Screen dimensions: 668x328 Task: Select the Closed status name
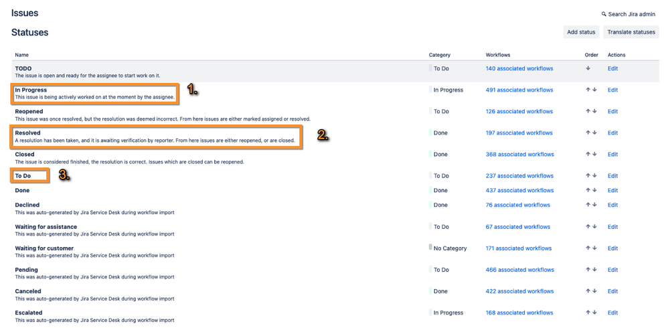(x=25, y=154)
